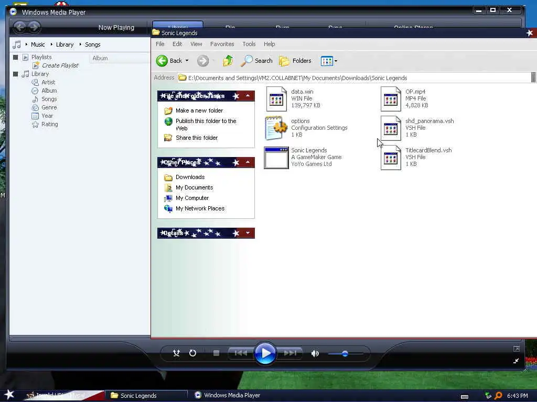This screenshot has width=537, height=402.
Task: Toggle the Folders pane button
Action: pos(295,61)
